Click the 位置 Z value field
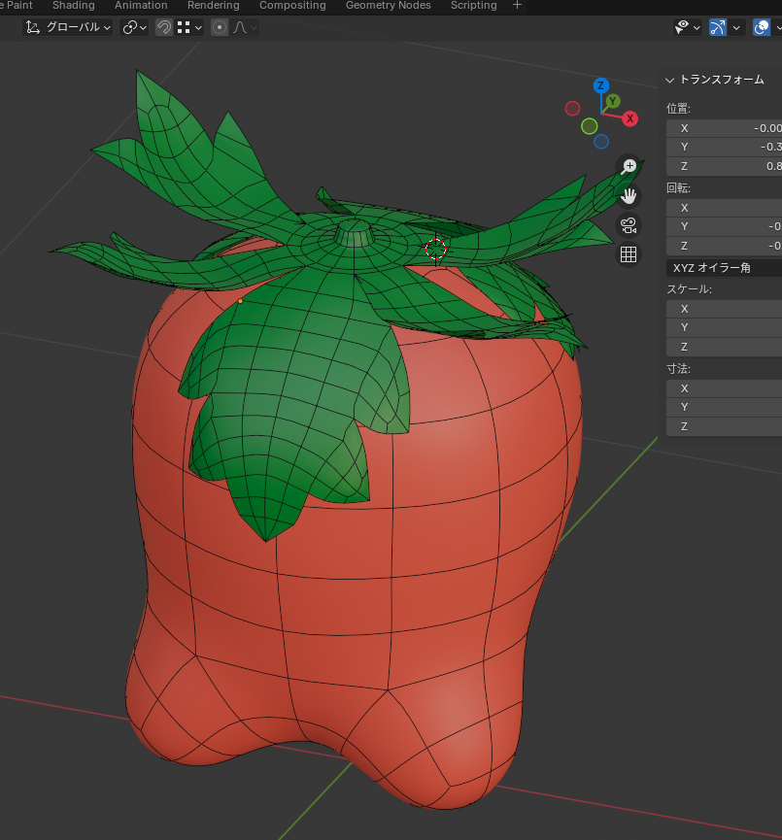The height and width of the screenshot is (840, 782). pyautogui.click(x=724, y=166)
